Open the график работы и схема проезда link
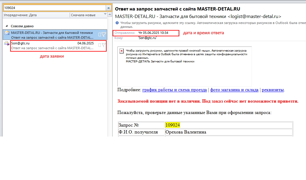 coord(174,90)
